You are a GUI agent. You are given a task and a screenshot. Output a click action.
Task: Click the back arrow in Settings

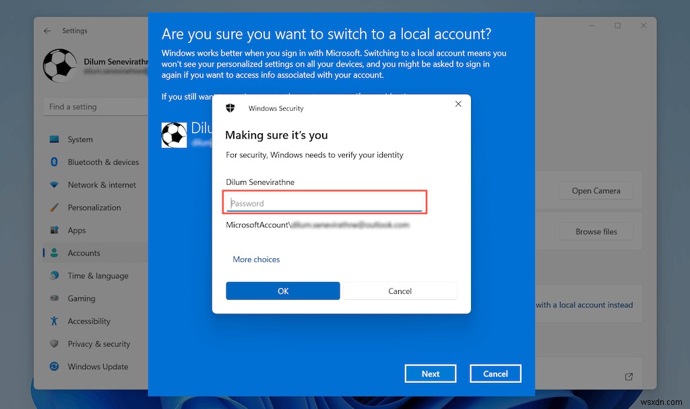pos(46,30)
